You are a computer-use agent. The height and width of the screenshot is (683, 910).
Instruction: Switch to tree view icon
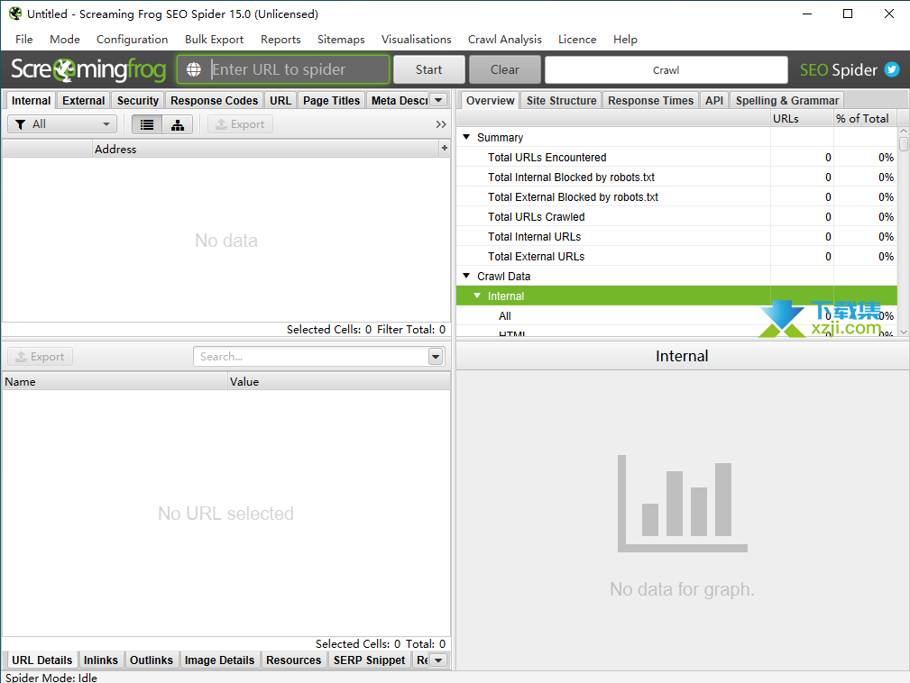point(178,124)
